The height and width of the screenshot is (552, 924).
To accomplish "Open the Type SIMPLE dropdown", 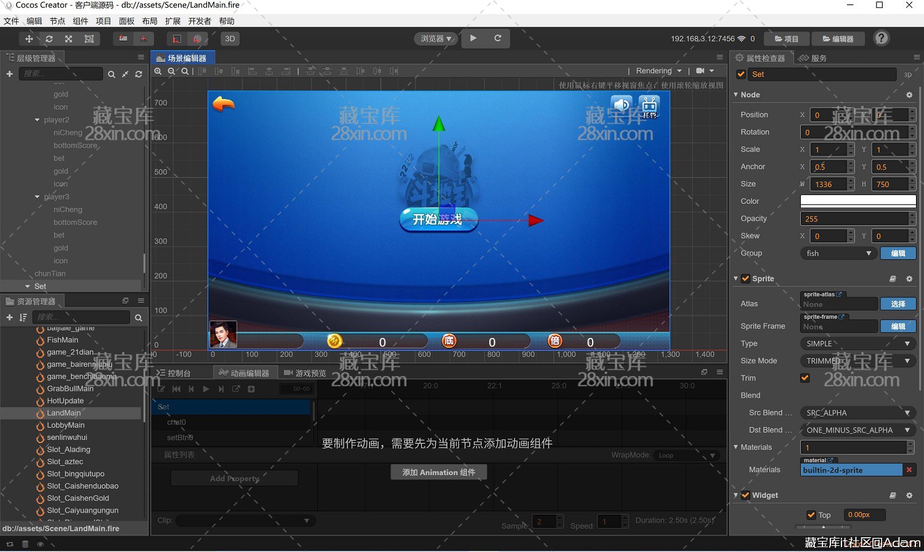I will tap(857, 343).
